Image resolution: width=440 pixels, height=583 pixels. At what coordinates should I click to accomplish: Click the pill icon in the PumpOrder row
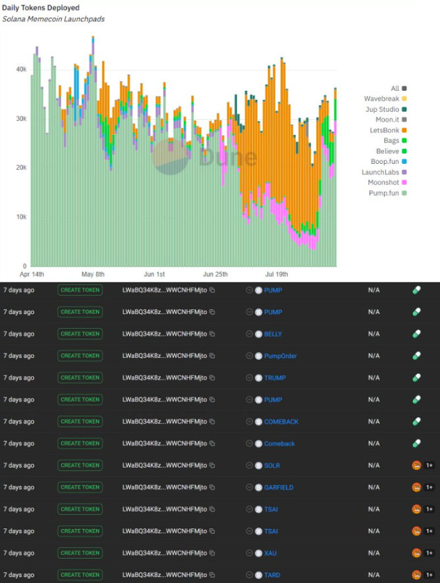coord(416,356)
